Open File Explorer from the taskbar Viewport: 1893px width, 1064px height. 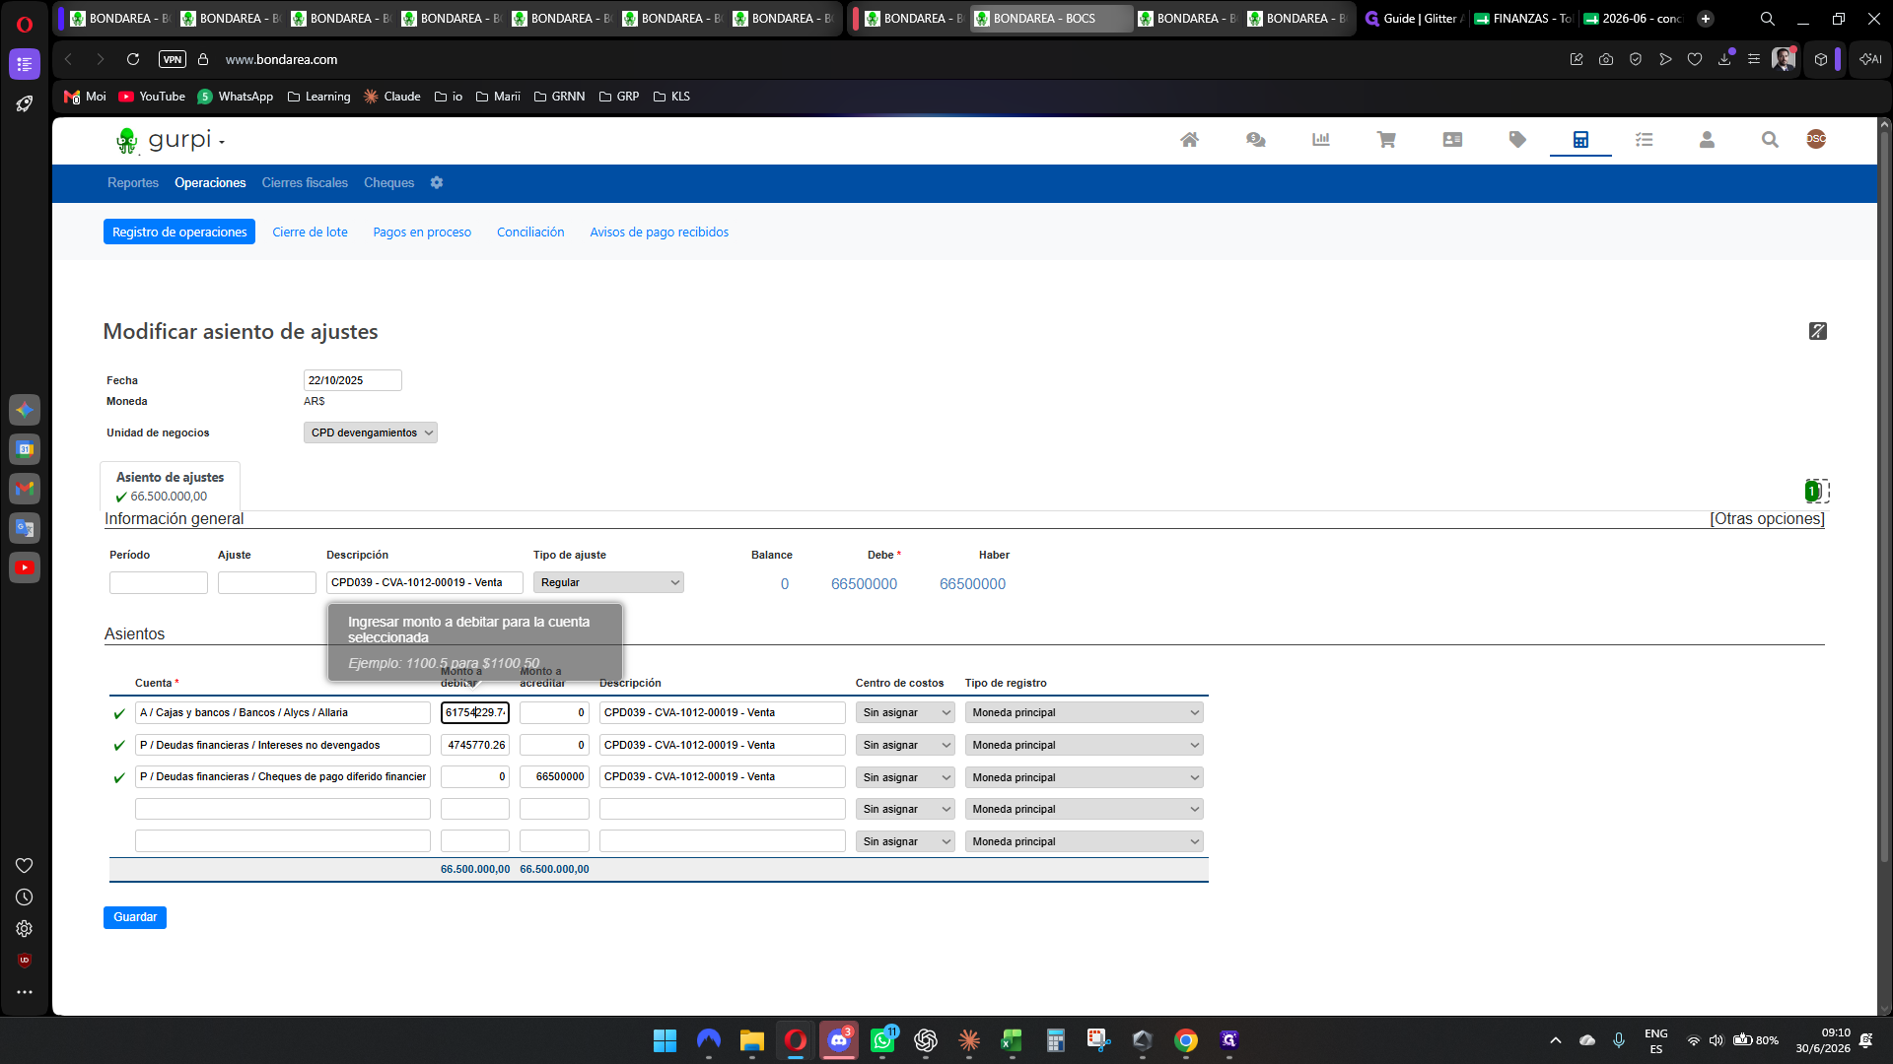752,1040
